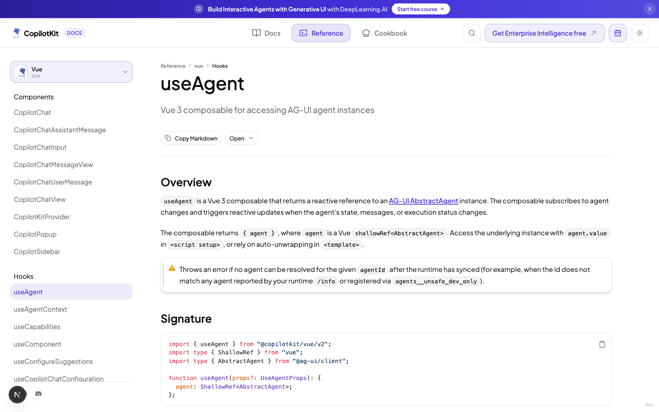The height and width of the screenshot is (412, 659).
Task: Click the Hooks section heading in sidebar
Action: point(23,276)
